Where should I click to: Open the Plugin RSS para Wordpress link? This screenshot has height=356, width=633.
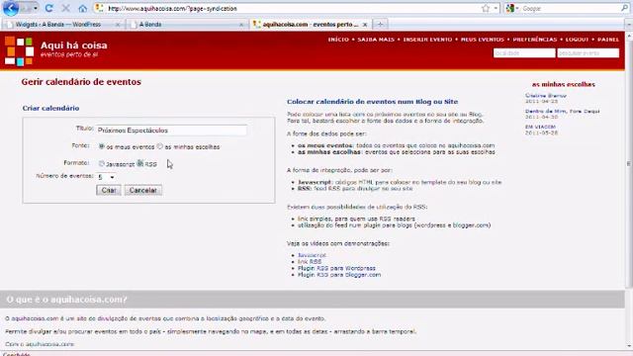click(x=336, y=268)
